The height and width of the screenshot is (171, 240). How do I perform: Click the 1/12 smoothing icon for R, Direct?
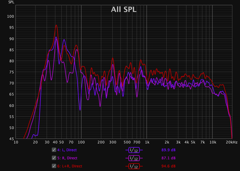pyautogui.click(x=134, y=158)
